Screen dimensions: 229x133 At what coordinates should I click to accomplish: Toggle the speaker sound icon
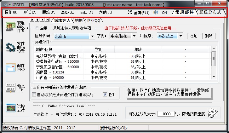point(156,12)
